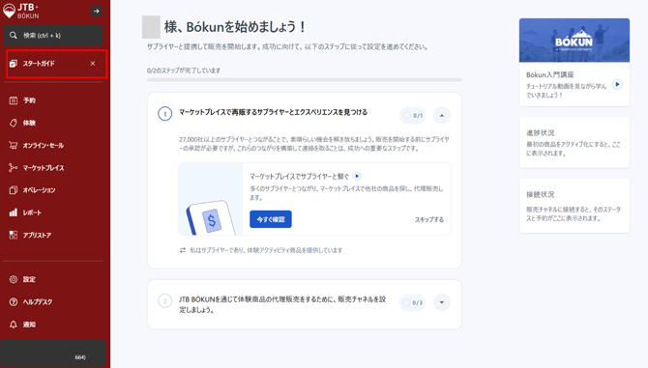Click the オペレーション documents icon
Image resolution: width=648 pixels, height=368 pixels.
tap(14, 190)
